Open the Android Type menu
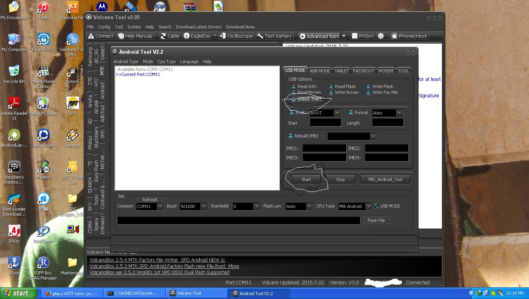529x299 pixels. tap(126, 62)
